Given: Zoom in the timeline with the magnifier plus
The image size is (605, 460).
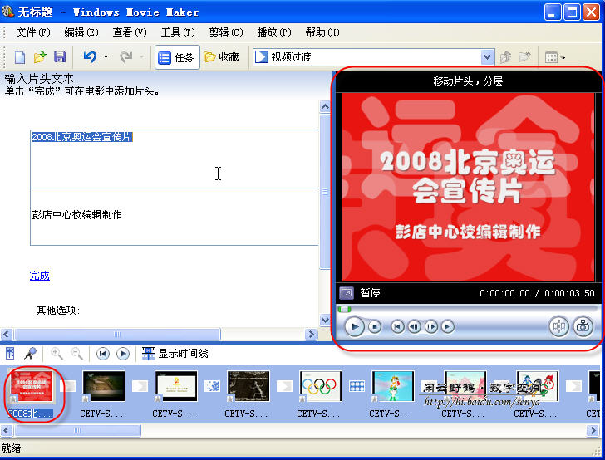Looking at the screenshot, I should point(57,353).
